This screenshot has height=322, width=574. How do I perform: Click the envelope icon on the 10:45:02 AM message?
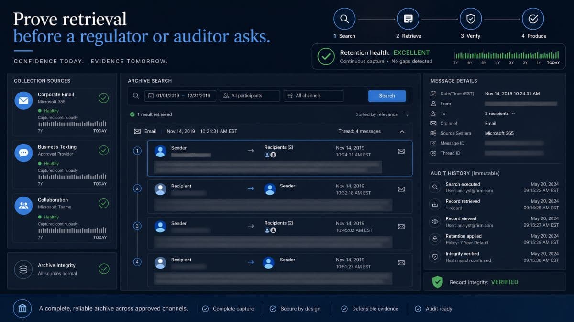click(401, 227)
